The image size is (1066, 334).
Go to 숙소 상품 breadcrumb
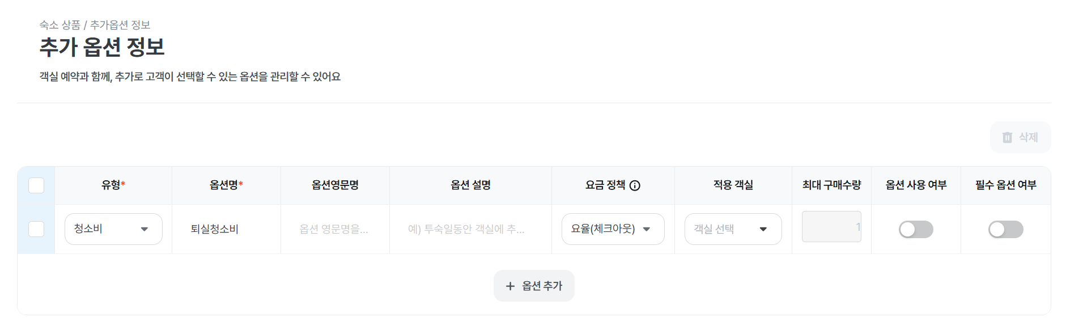60,25
